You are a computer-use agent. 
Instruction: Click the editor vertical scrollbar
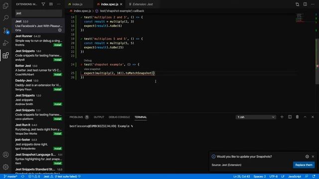pos(317,61)
